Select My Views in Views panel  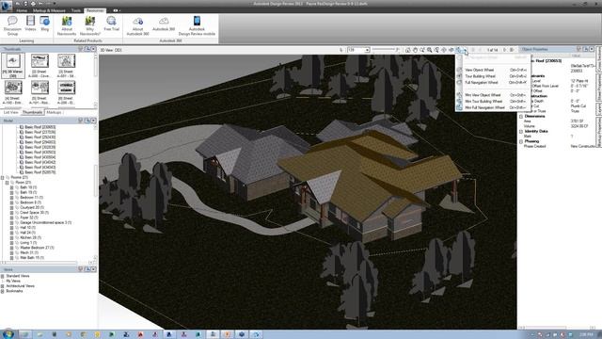[12, 281]
